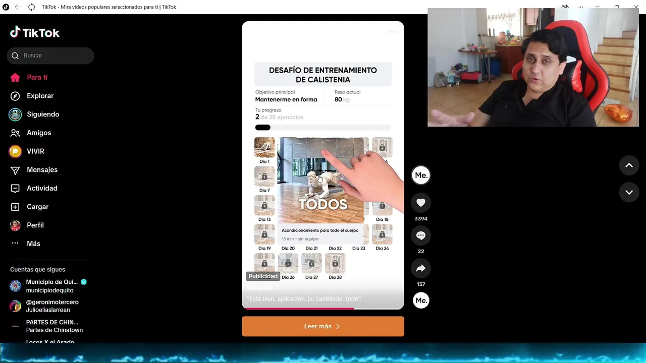Click the back arrow in the title bar
The width and height of the screenshot is (646, 363).
[x=18, y=7]
